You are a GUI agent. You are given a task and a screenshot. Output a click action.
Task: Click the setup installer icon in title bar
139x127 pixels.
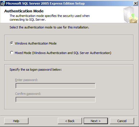click(3, 3)
